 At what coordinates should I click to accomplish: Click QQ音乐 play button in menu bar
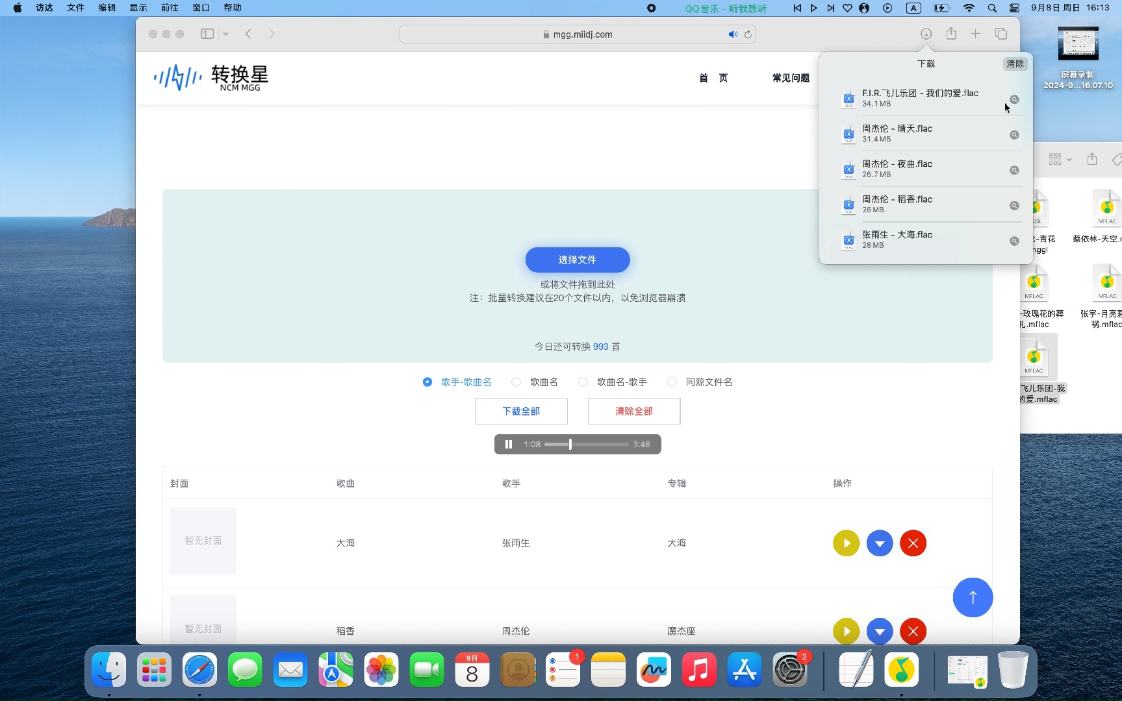813,8
